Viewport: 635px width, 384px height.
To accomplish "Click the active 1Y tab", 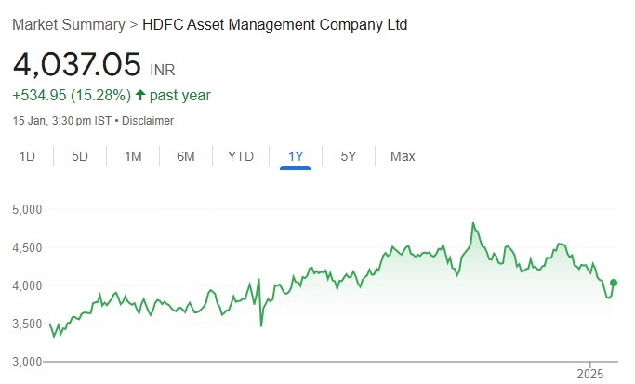I will click(x=296, y=156).
